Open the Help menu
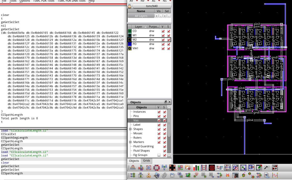Image resolution: width=292 pixels, height=180 pixels. pyautogui.click(x=91, y=1)
